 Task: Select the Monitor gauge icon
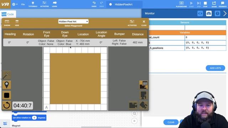coord(209,14)
